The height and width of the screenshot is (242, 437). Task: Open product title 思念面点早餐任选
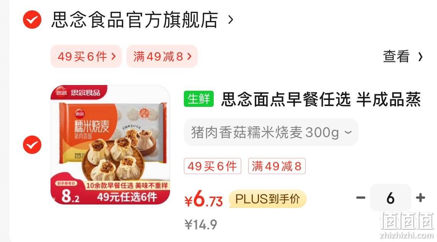[321, 100]
